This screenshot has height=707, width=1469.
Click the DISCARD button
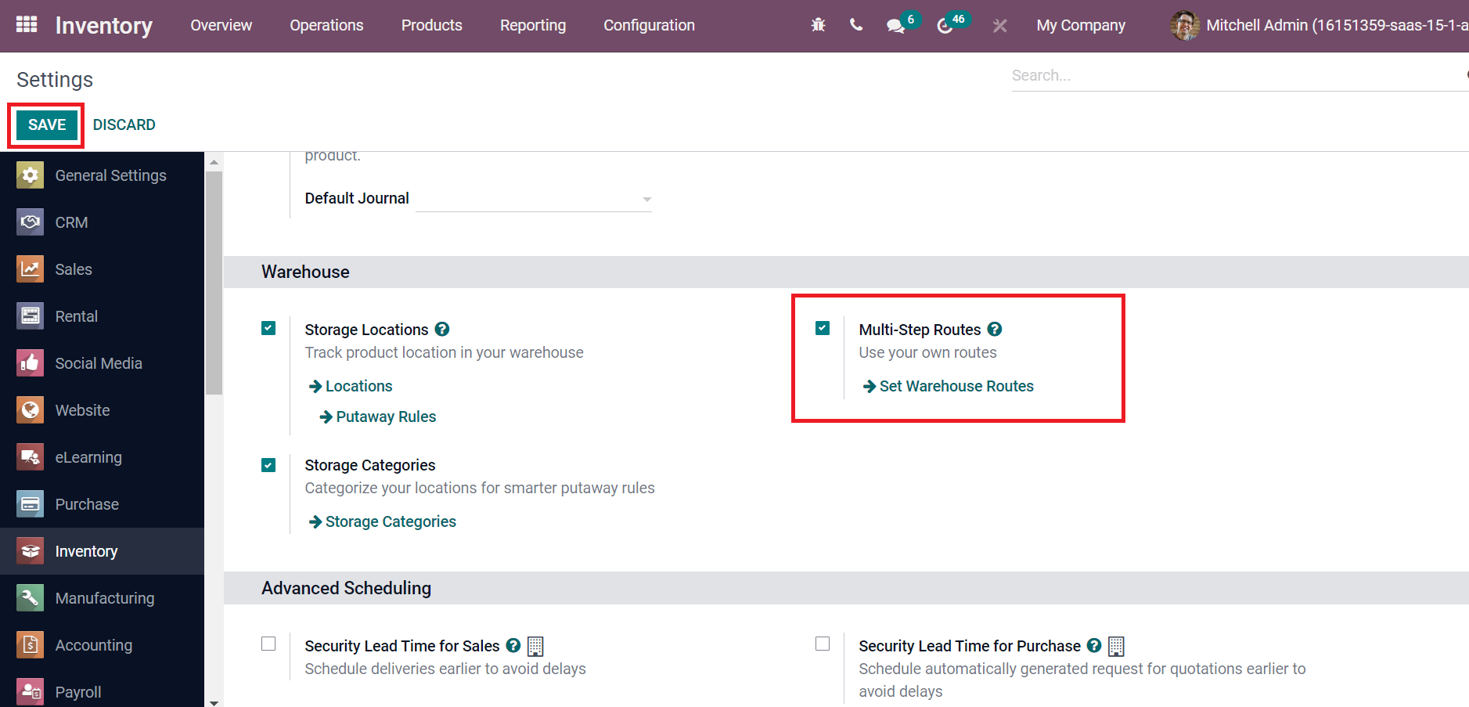124,124
